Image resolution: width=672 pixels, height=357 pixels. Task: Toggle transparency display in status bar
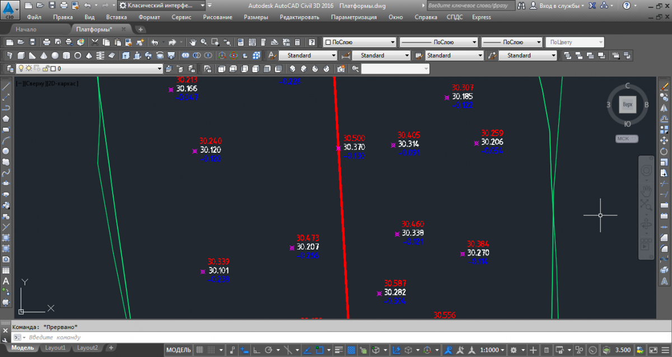[351, 350]
